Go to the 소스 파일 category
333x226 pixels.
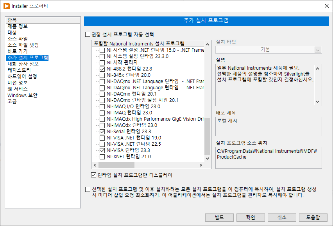[x=18, y=39]
